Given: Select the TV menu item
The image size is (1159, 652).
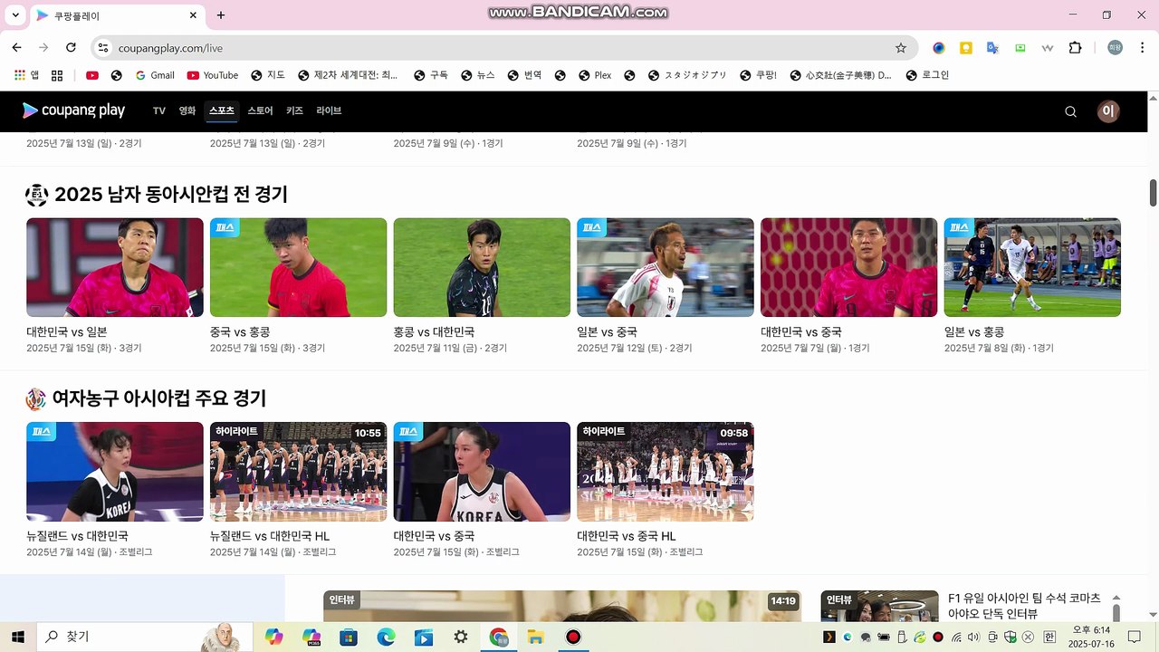Looking at the screenshot, I should click(x=159, y=110).
